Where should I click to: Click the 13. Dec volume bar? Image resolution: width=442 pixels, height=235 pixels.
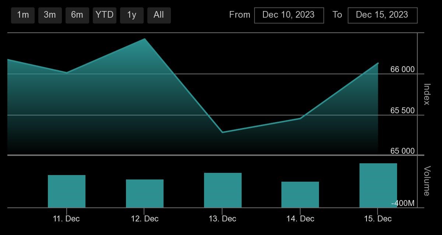click(x=223, y=190)
